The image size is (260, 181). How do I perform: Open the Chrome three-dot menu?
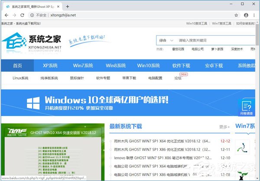[254, 15]
